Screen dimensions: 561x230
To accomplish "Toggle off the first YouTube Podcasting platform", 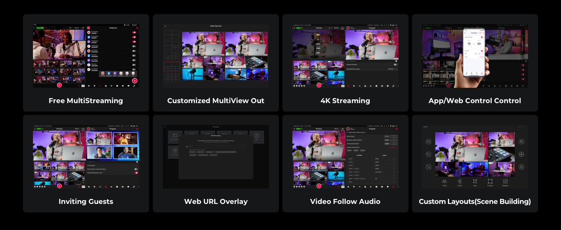I will 134,33.
